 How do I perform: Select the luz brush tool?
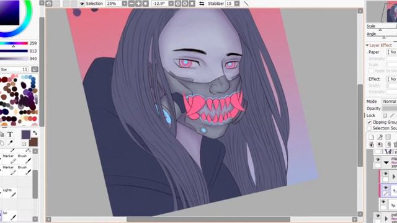pyautogui.click(x=10, y=216)
